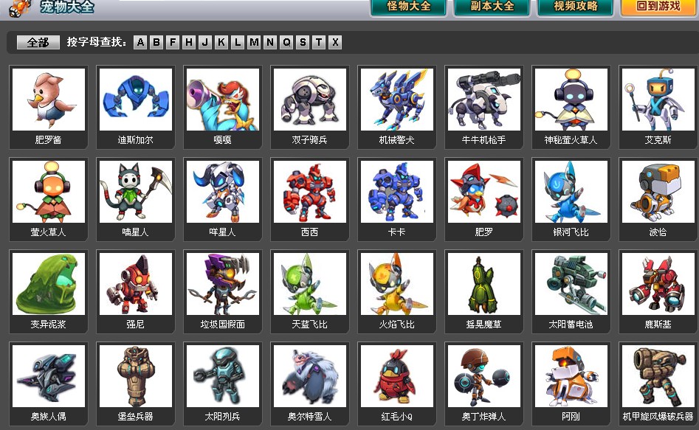Choose the 机械警犬 pet image
Image resolution: width=699 pixels, height=430 pixels.
[397, 100]
